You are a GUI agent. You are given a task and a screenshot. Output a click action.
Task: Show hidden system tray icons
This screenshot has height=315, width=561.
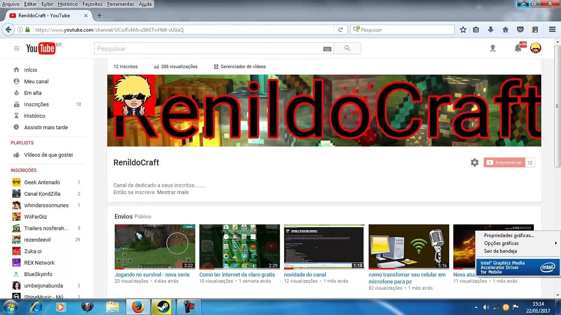tap(476, 307)
